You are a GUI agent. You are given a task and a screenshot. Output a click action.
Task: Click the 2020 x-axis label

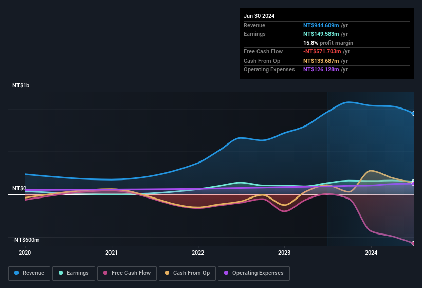25,253
